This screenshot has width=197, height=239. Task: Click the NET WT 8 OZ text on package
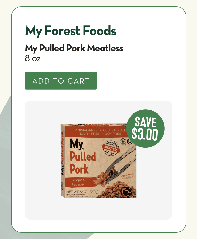point(82,191)
